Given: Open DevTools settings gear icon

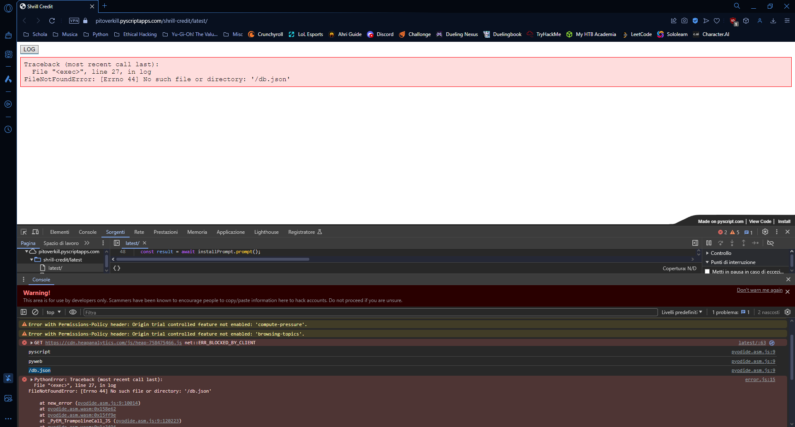Looking at the screenshot, I should 765,232.
